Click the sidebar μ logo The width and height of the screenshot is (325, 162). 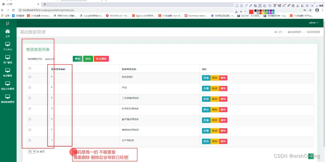[8, 23]
